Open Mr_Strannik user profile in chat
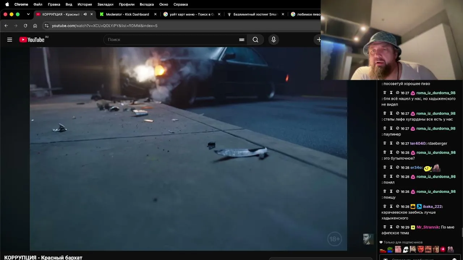 click(x=428, y=227)
